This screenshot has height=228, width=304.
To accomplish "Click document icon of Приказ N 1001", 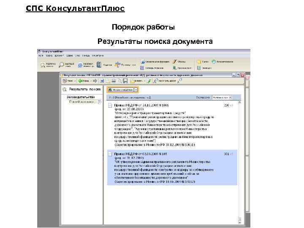I will pos(110,105).
